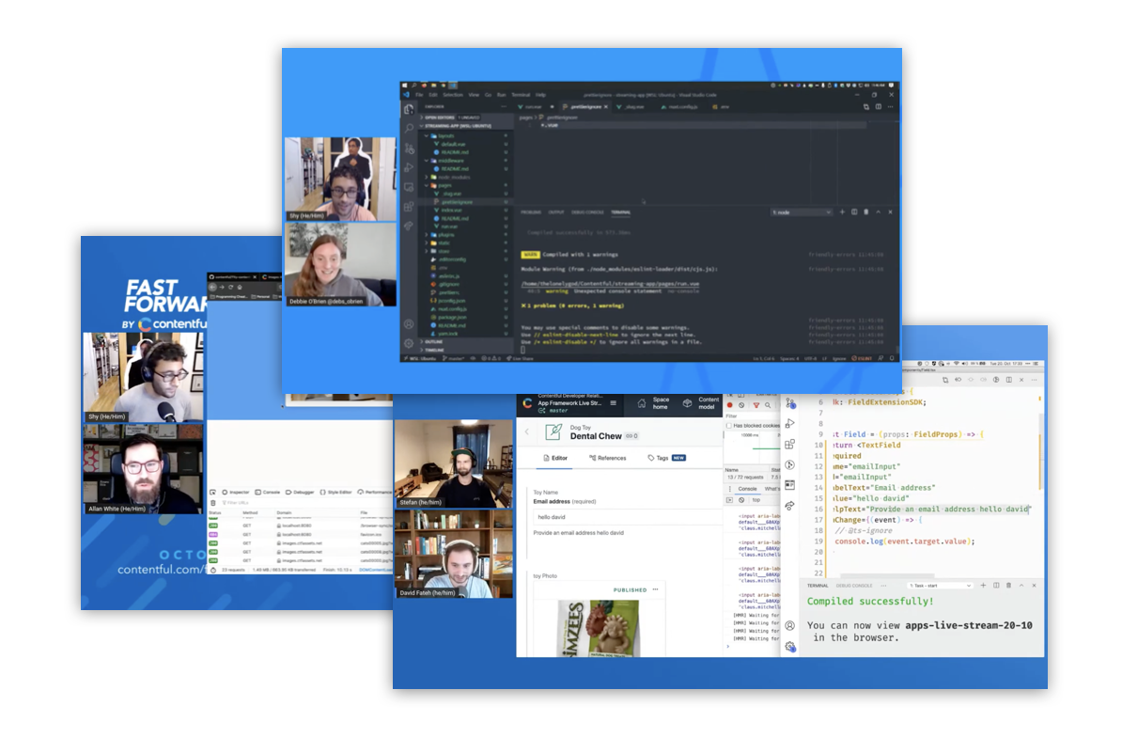Open Manage gear in dark VS Code

point(410,343)
